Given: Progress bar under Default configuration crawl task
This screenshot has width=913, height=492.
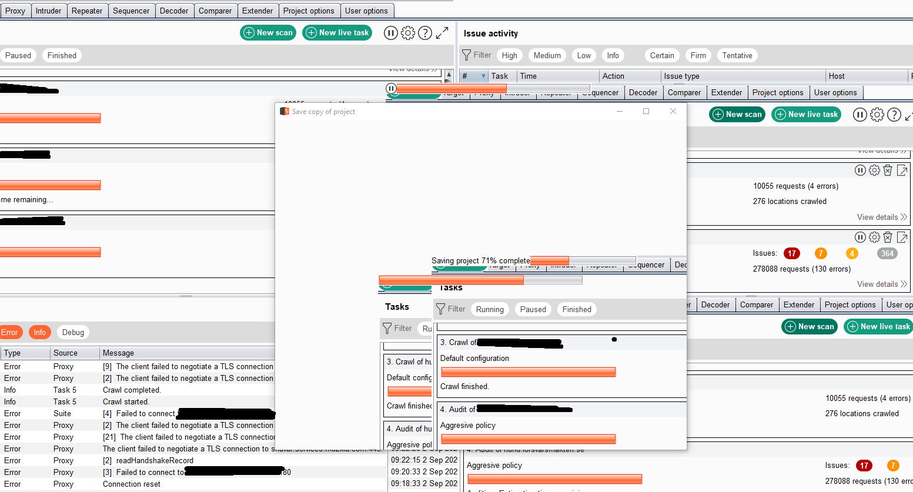Looking at the screenshot, I should 528,372.
